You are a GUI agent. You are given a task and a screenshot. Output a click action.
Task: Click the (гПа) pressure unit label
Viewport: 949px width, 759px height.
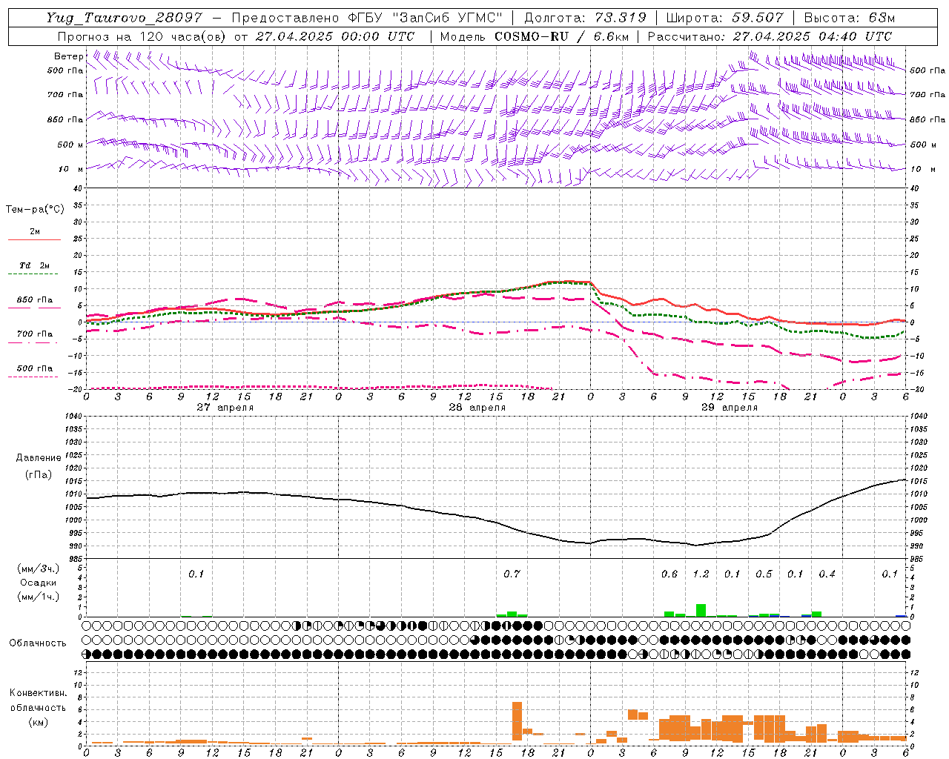point(39,475)
